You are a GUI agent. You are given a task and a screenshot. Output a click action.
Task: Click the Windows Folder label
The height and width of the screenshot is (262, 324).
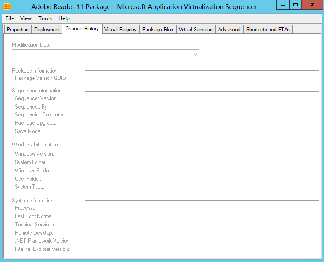pos(33,171)
